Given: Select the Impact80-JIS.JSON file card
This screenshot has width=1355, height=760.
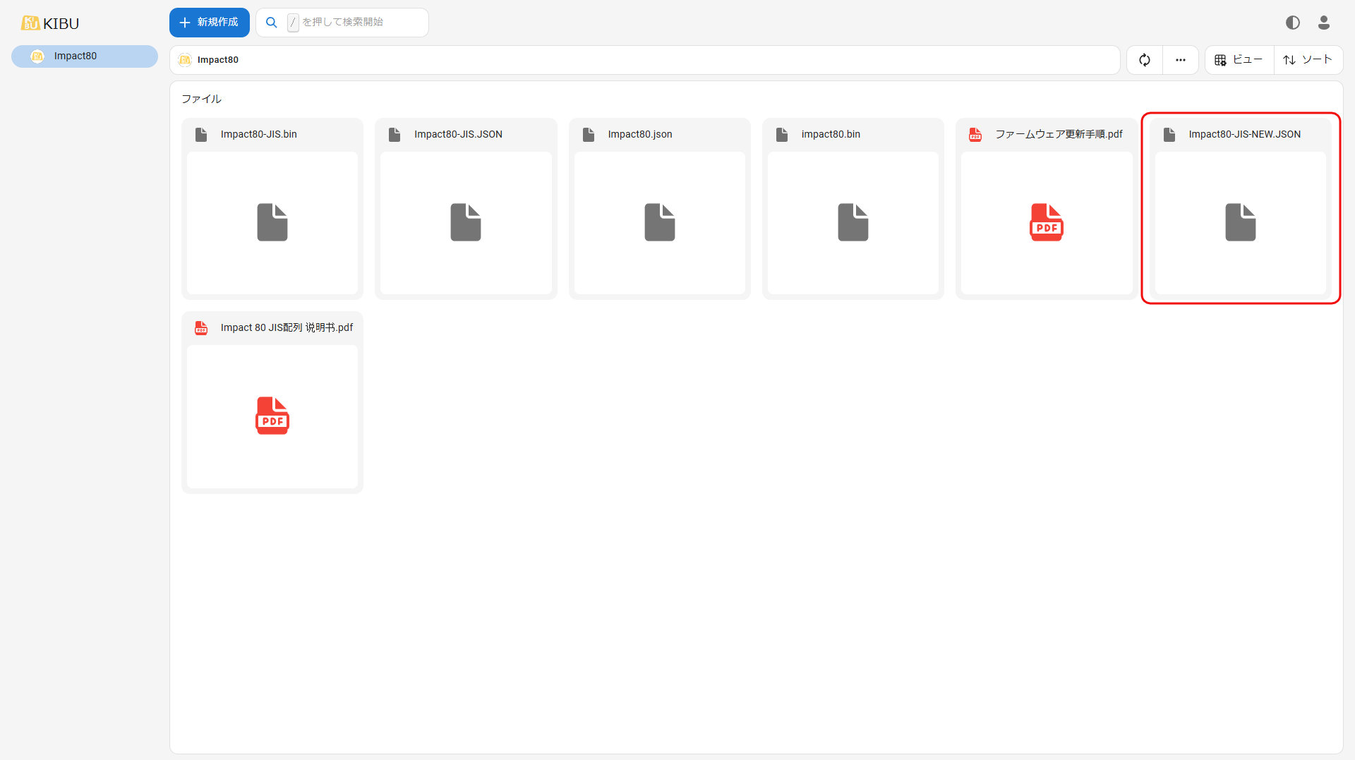Looking at the screenshot, I should click(466, 209).
